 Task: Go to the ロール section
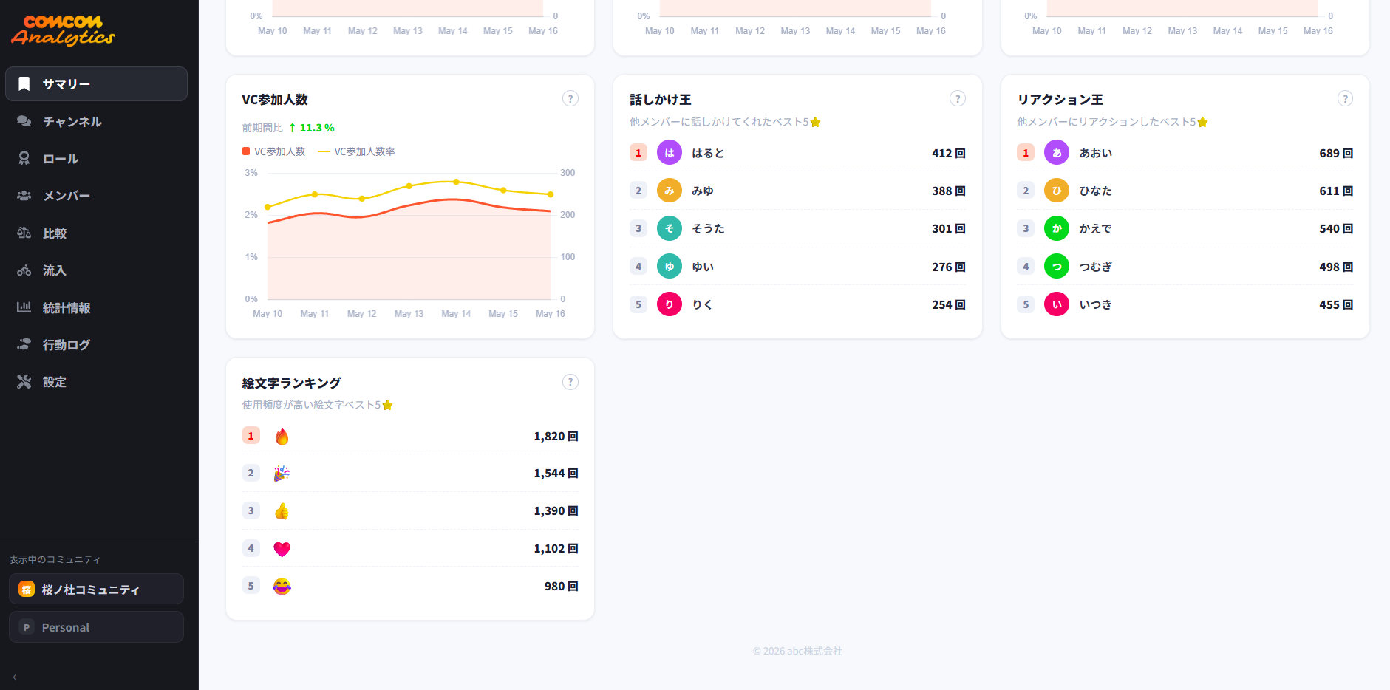tap(96, 158)
